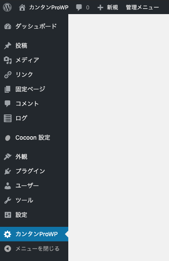The image size is (169, 261).
Task: Expand the 新規 menu in admin bar
Action: pos(108,8)
